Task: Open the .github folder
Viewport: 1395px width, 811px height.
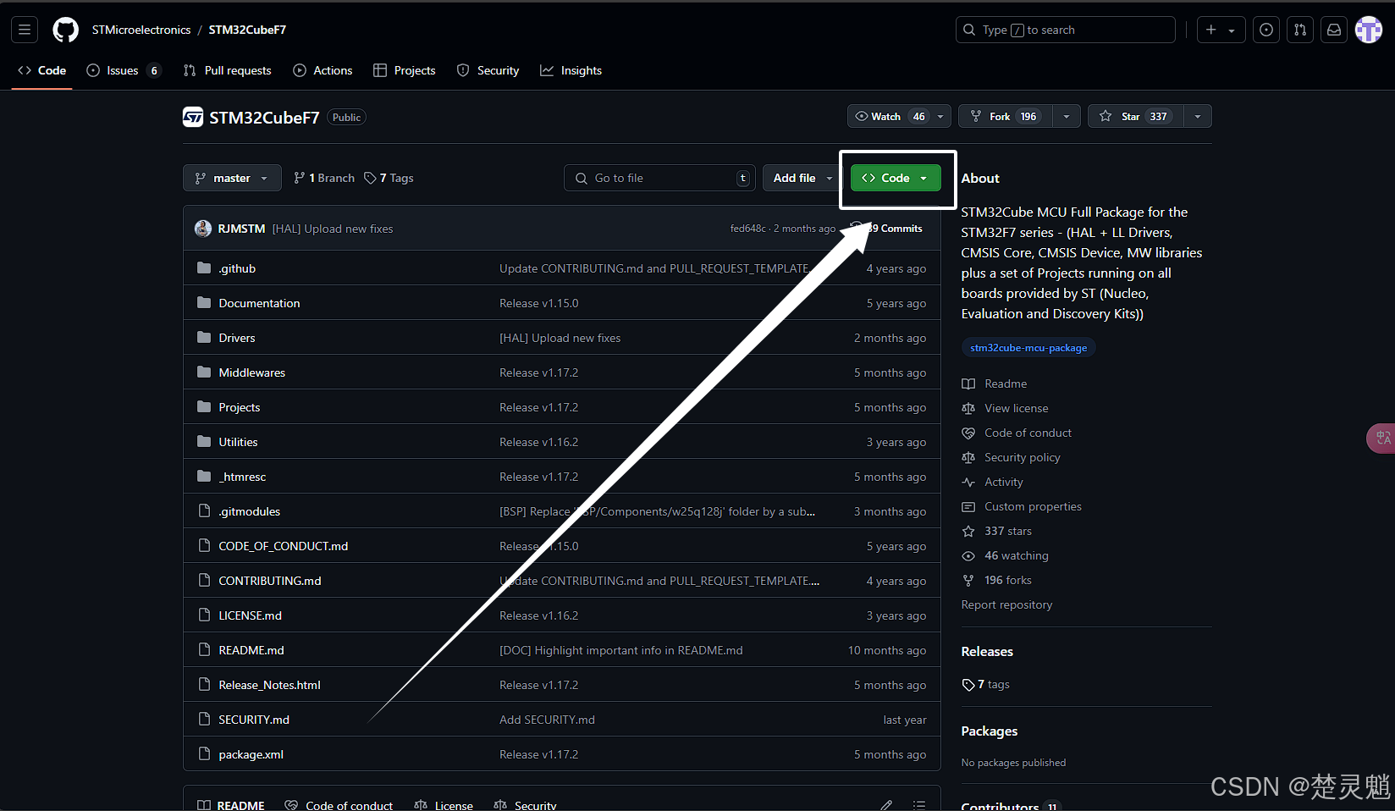Action: tap(237, 268)
